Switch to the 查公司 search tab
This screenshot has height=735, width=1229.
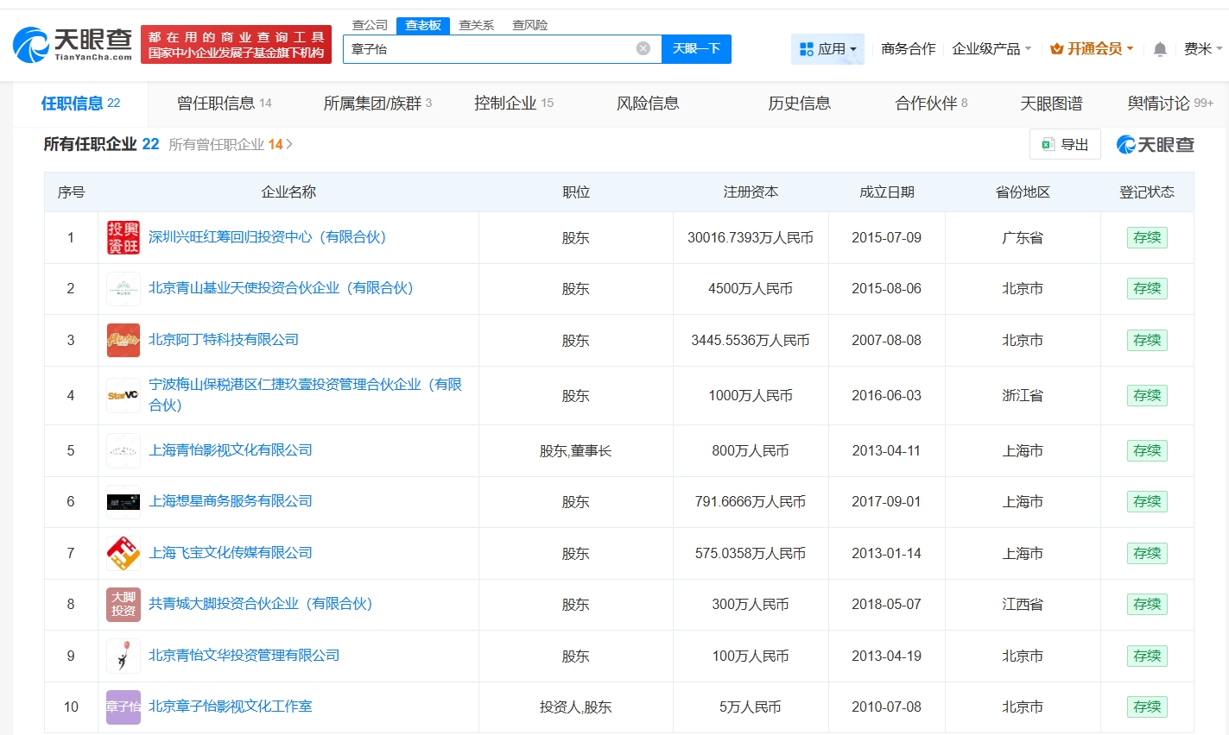tap(370, 25)
